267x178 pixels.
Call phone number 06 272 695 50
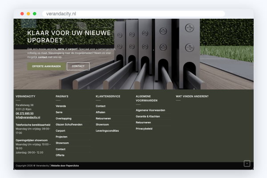point(24,113)
